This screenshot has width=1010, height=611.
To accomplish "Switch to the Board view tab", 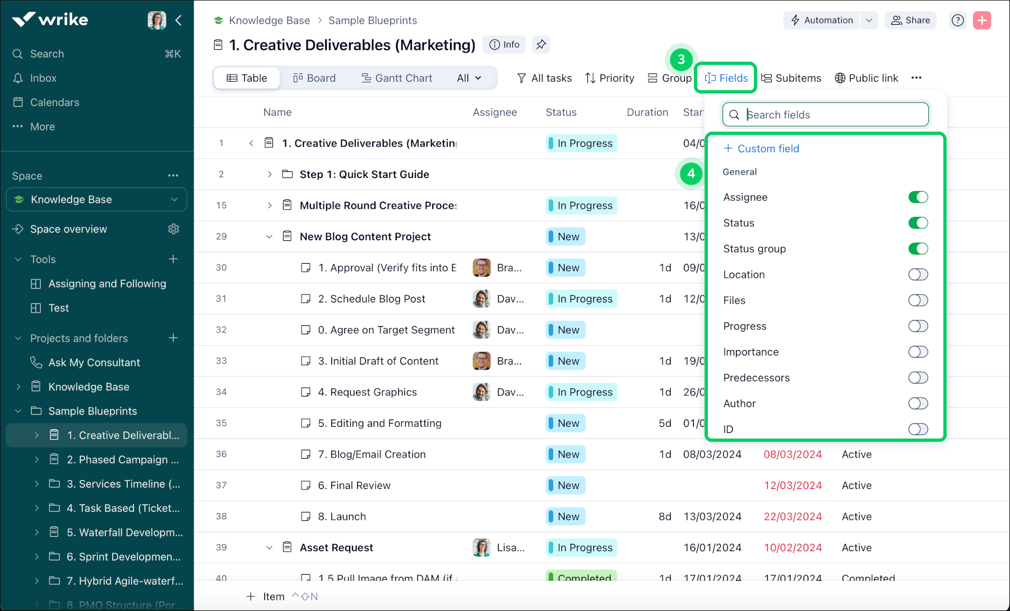I will (315, 78).
